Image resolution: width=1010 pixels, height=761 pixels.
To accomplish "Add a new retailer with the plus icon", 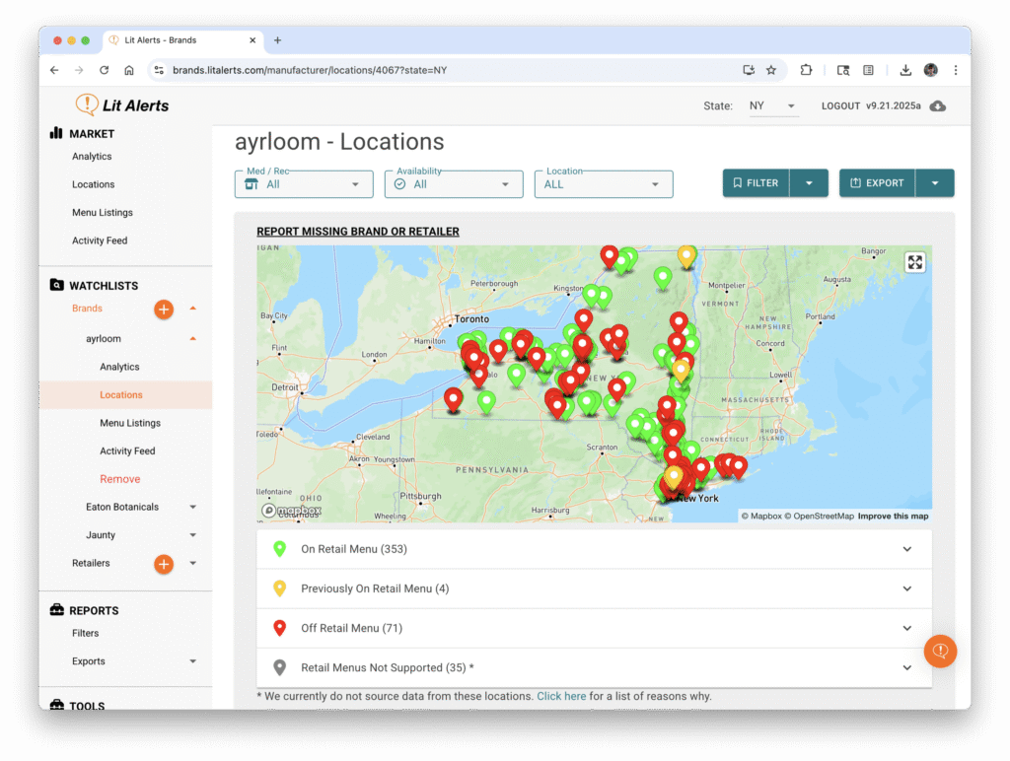I will [164, 564].
